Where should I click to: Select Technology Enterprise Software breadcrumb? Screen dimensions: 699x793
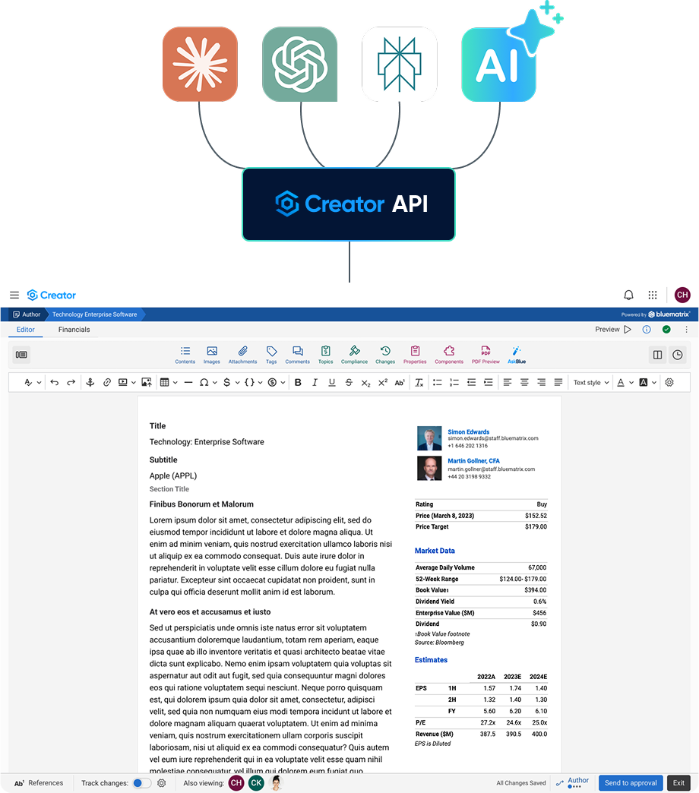tap(94, 314)
